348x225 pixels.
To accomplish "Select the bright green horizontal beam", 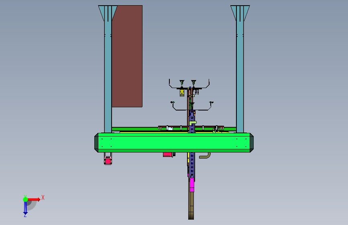I will click(174, 143).
